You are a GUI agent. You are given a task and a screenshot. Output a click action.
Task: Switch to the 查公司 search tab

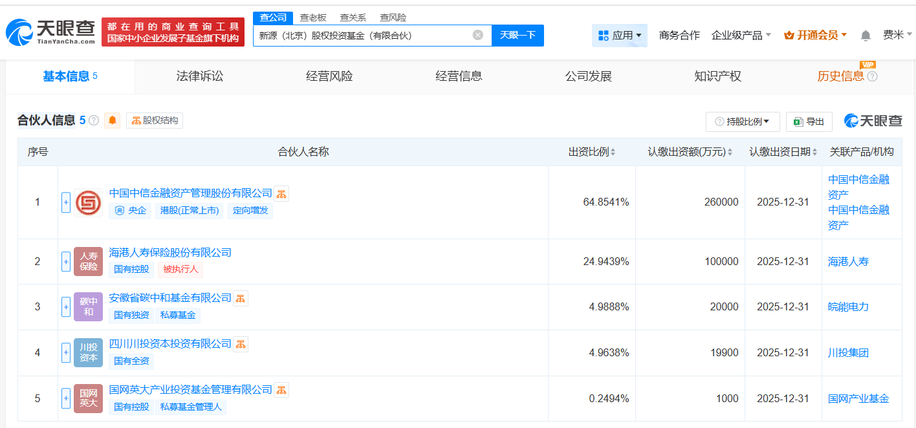coord(273,17)
